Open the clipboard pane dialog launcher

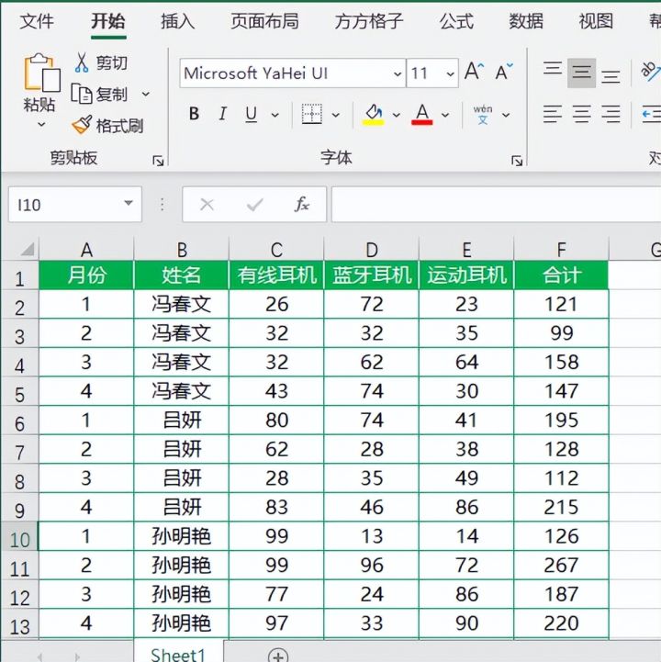[x=158, y=161]
